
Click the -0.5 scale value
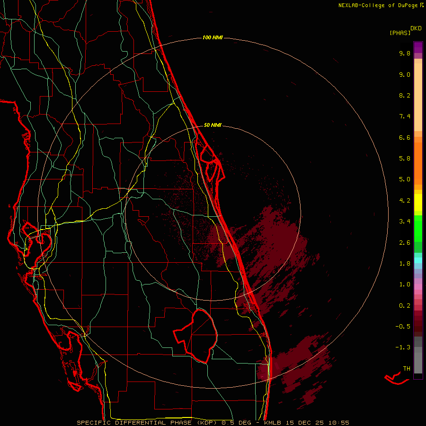click(403, 327)
